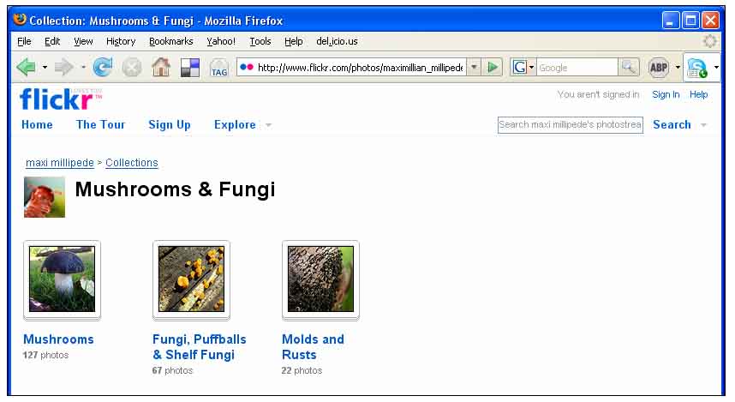This screenshot has height=402, width=735.
Task: Click the del.icio.us bookmarks icon
Action: (x=189, y=67)
